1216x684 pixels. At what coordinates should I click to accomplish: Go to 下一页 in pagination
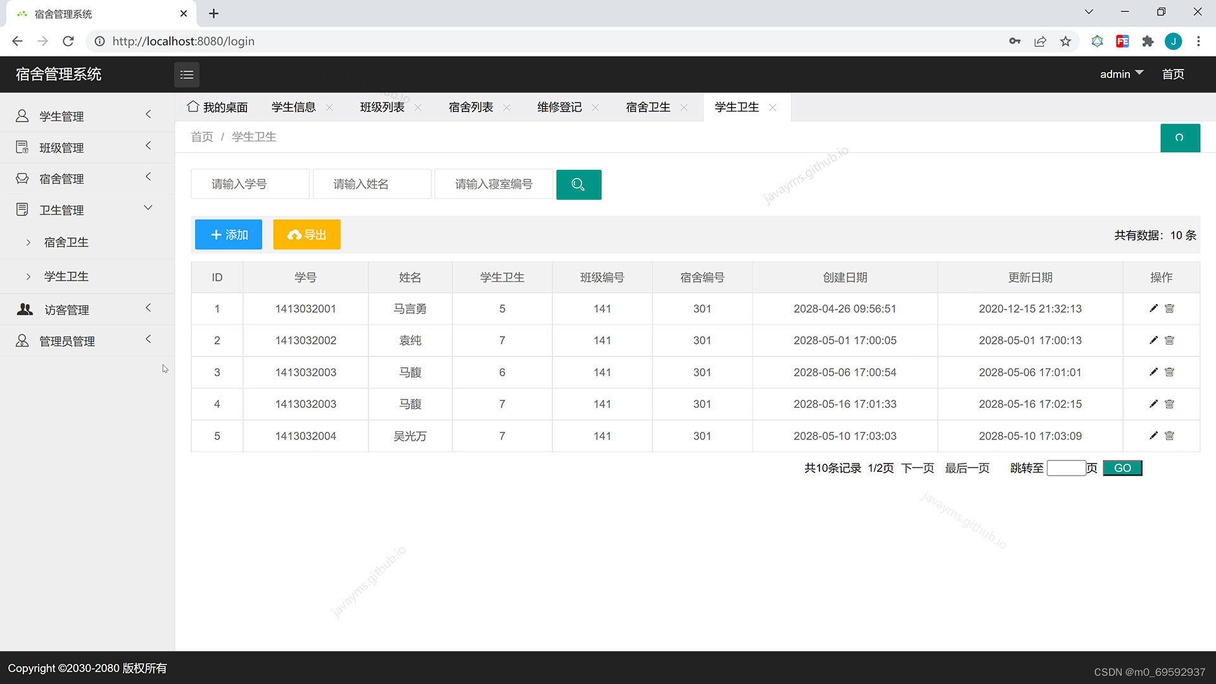tap(917, 468)
